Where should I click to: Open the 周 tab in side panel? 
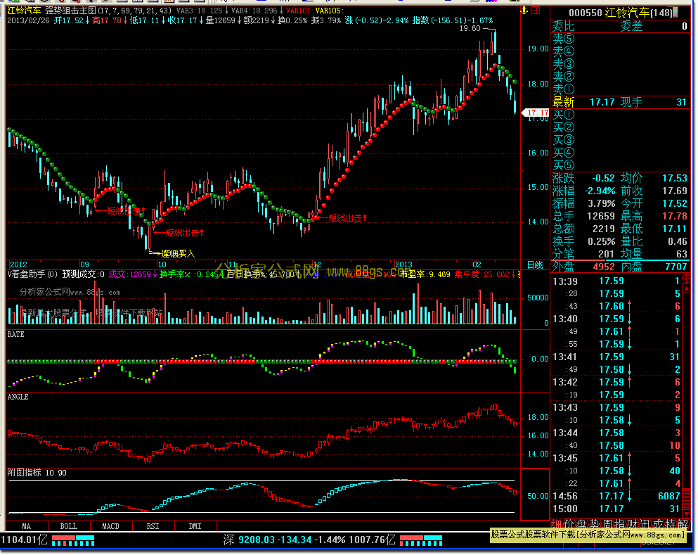607,524
